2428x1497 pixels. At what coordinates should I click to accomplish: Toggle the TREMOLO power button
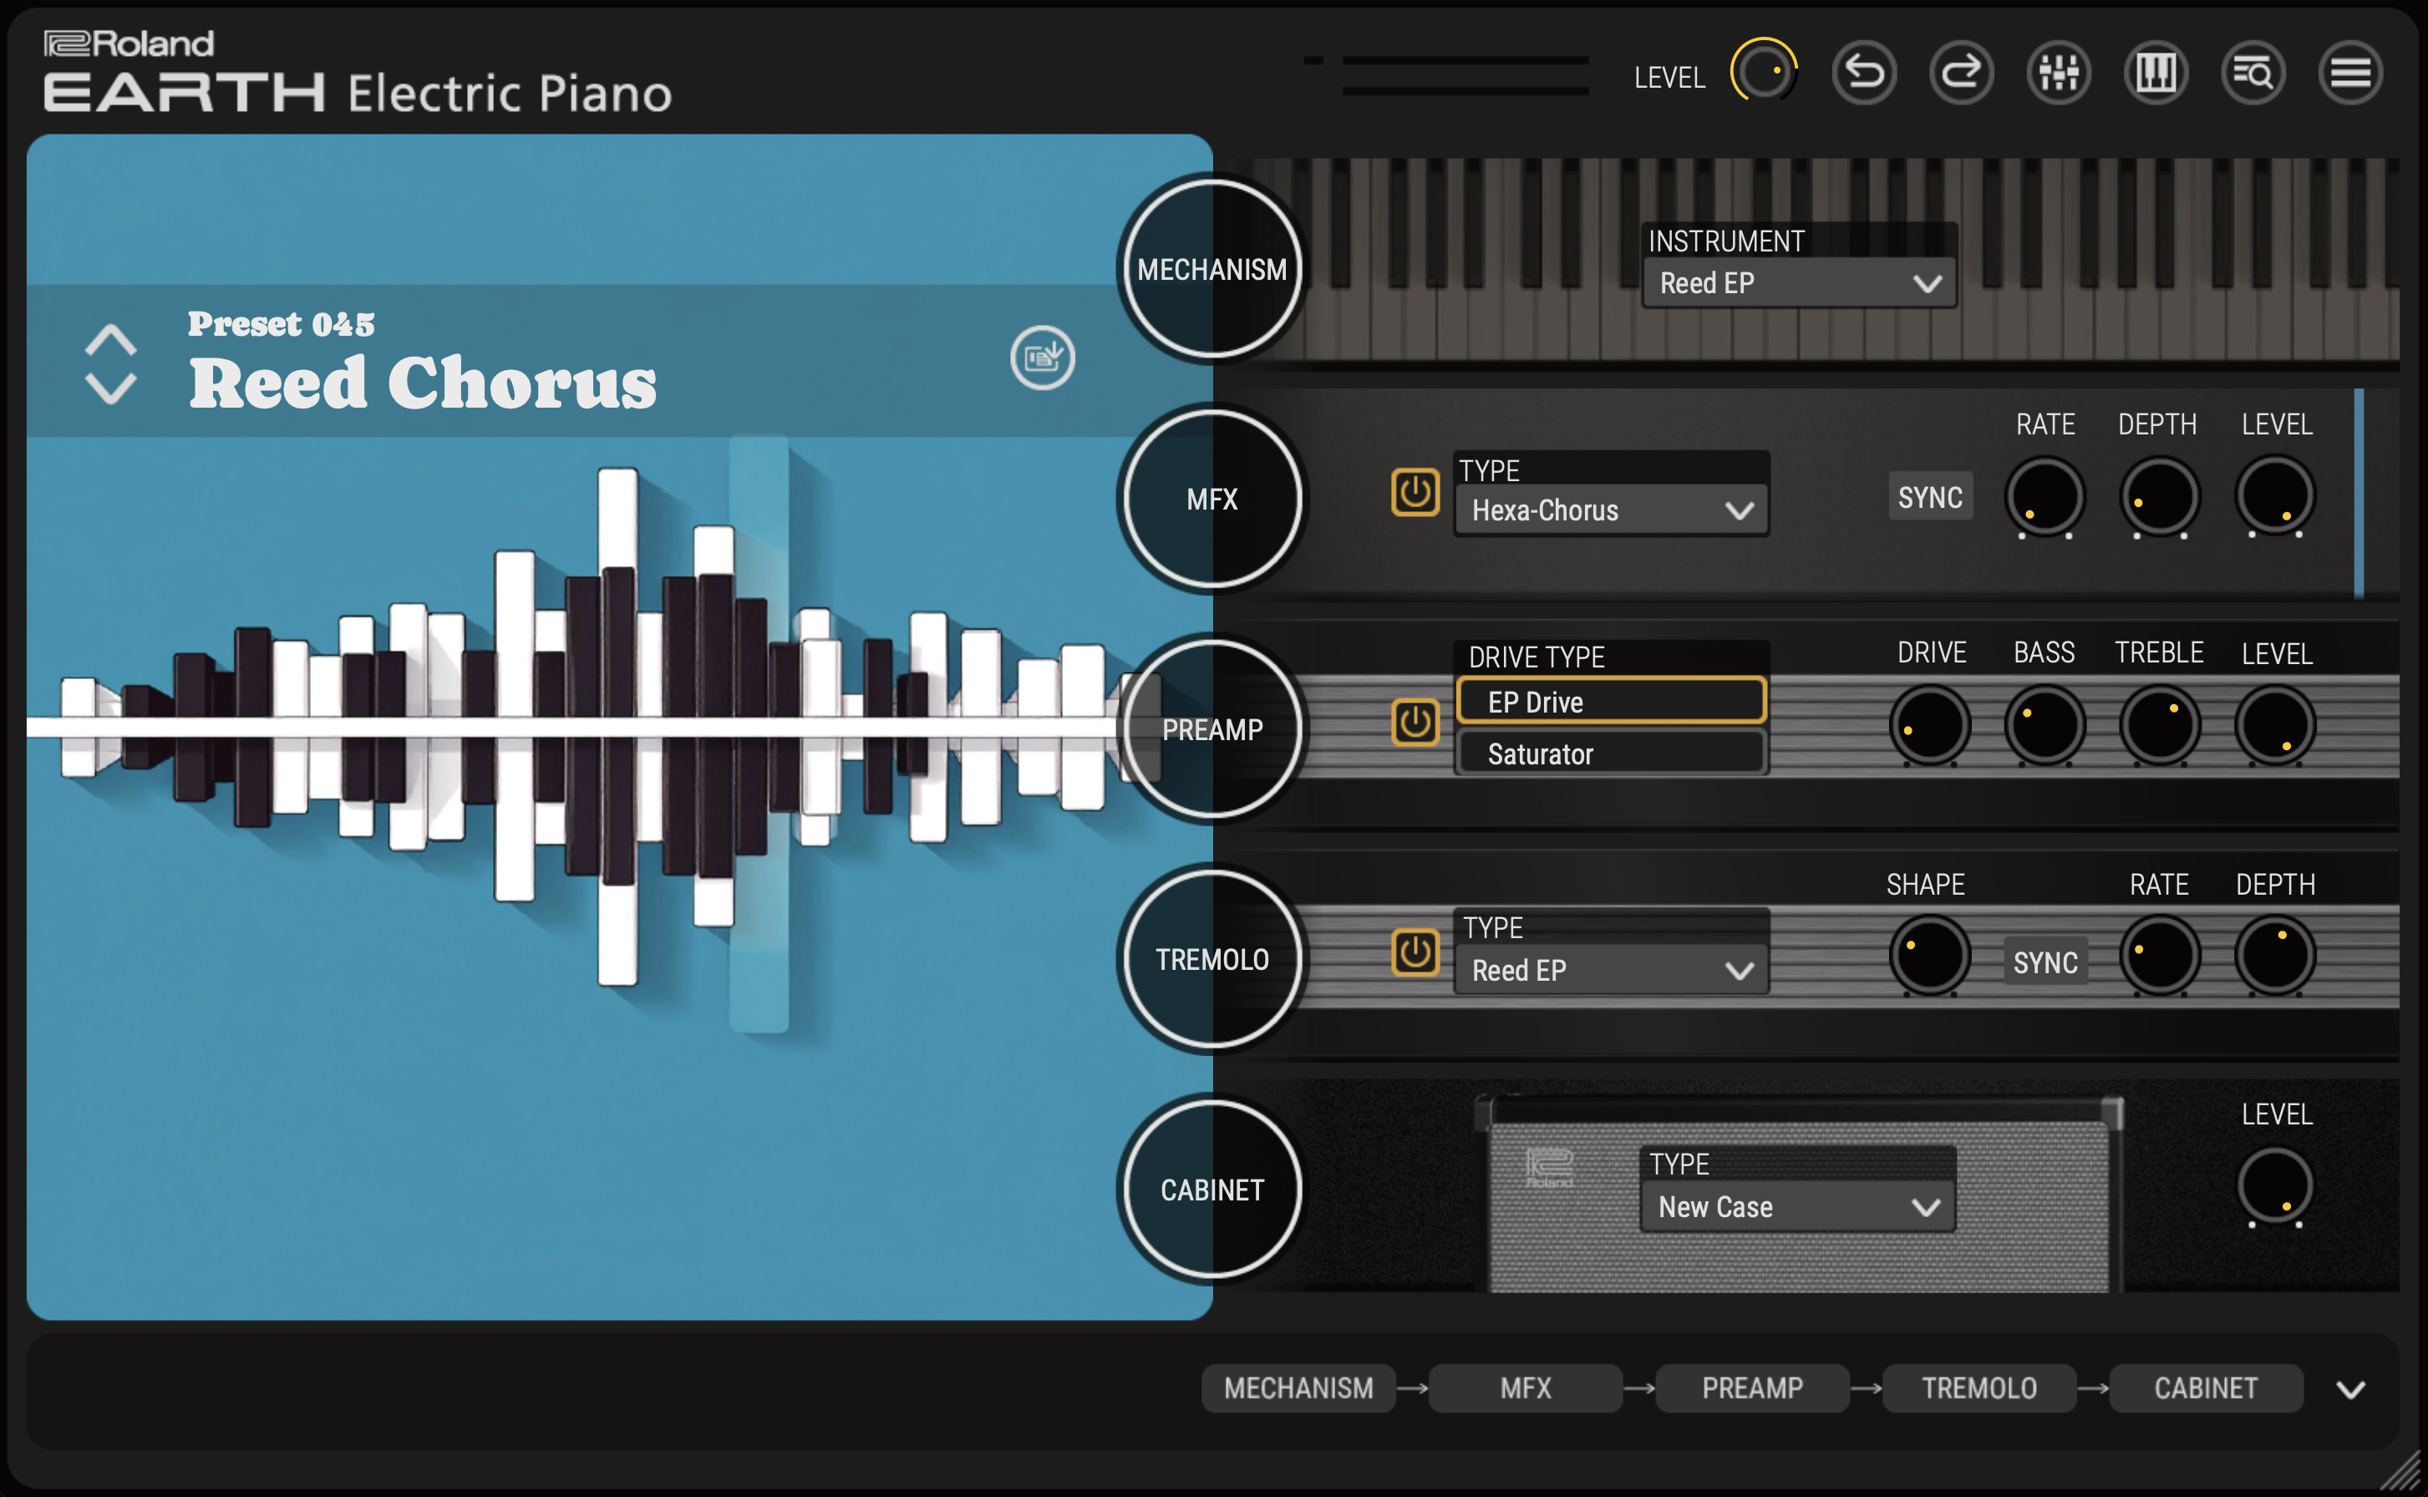tap(1415, 952)
